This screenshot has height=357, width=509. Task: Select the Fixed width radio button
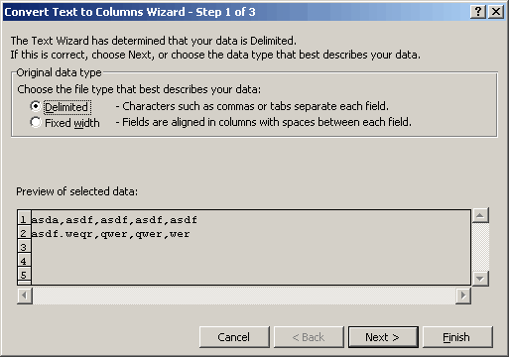point(36,122)
